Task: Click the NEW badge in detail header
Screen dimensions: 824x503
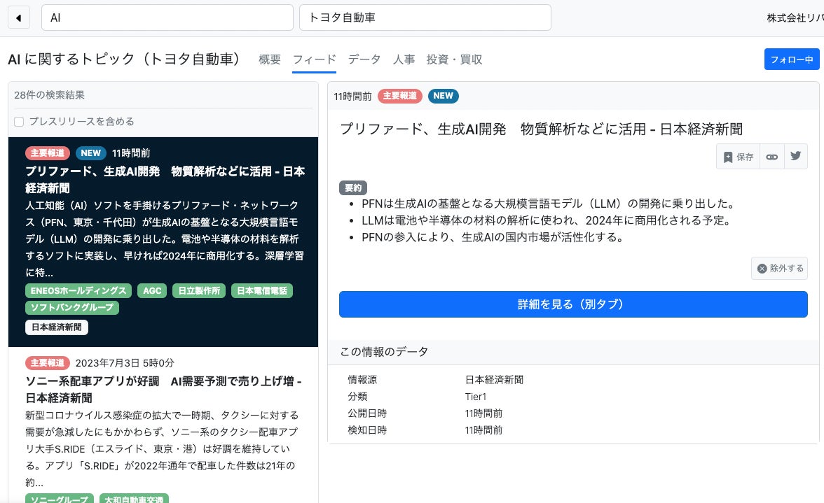Action: (x=443, y=96)
